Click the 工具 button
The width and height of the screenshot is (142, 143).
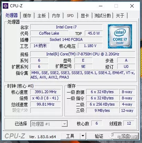pos(70,136)
